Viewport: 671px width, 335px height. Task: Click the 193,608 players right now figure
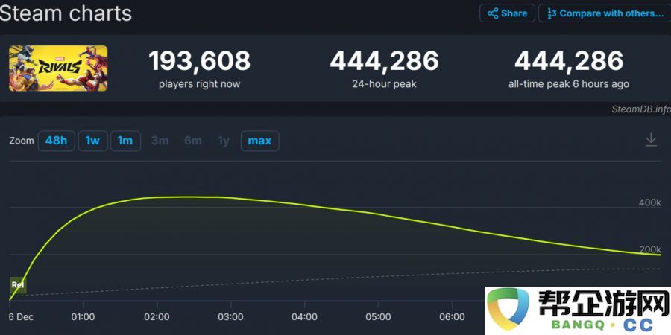(199, 61)
